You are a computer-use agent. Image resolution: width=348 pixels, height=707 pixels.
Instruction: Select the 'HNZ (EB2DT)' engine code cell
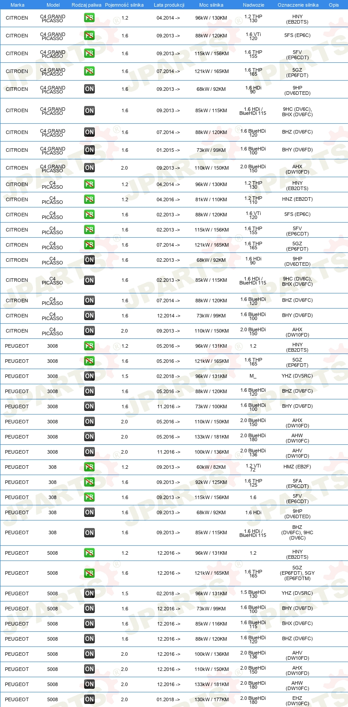[297, 199]
